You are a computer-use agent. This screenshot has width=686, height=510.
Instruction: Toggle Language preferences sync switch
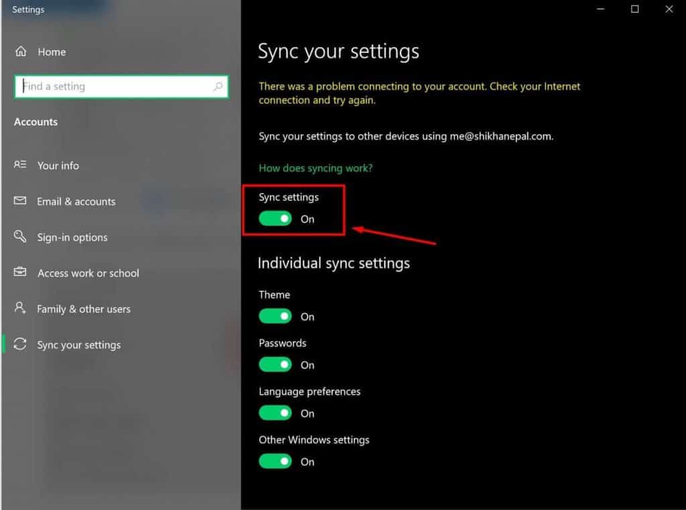tap(275, 413)
